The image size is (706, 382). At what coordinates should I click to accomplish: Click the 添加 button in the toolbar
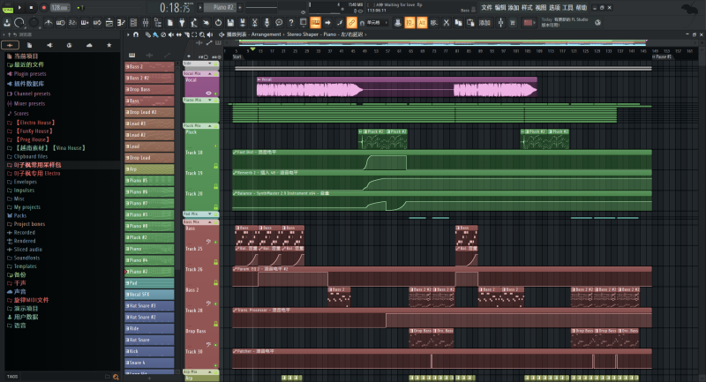(484, 23)
